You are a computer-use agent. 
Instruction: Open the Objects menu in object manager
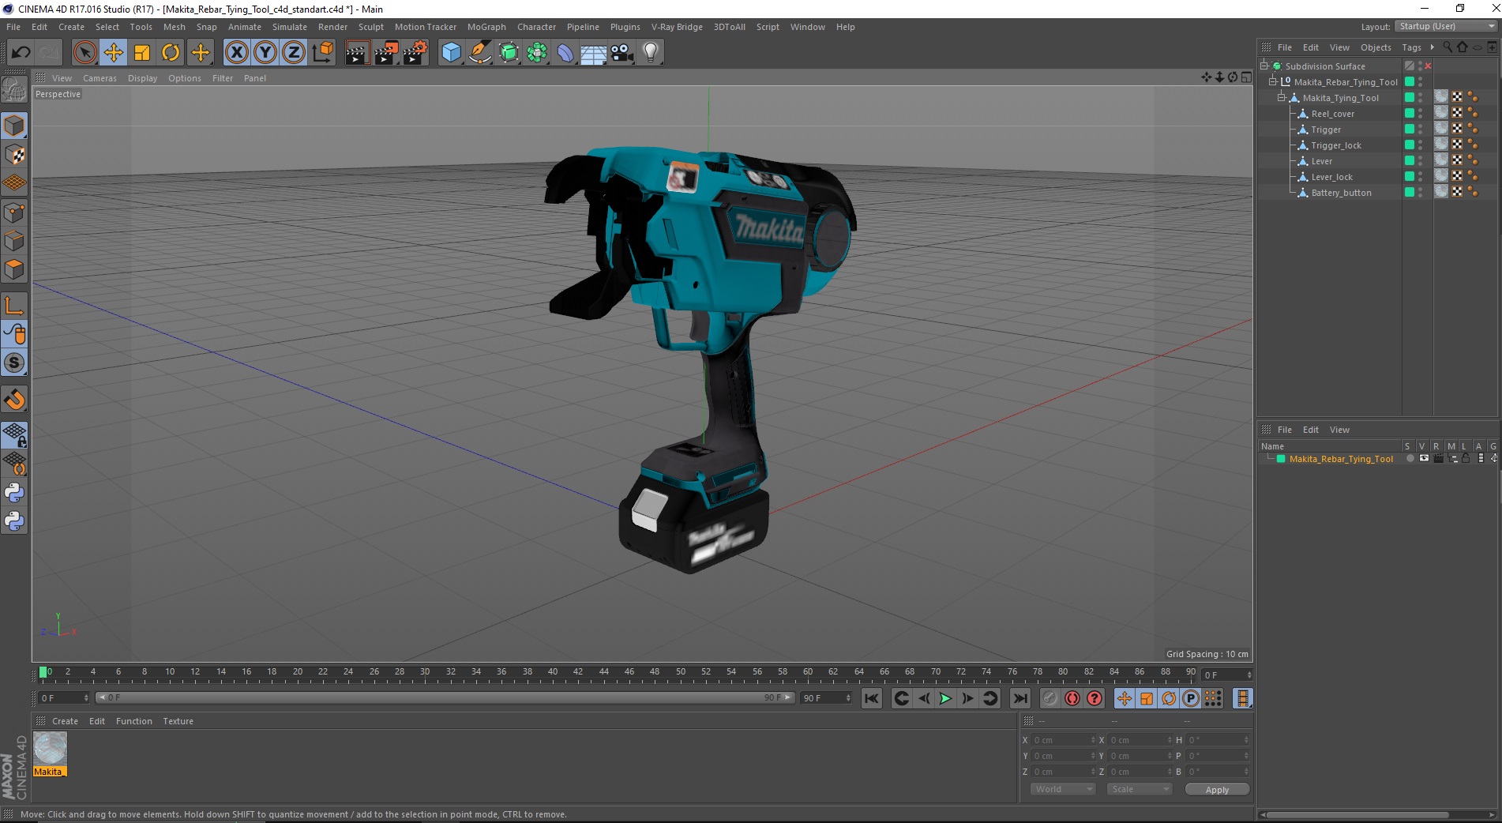[1376, 47]
